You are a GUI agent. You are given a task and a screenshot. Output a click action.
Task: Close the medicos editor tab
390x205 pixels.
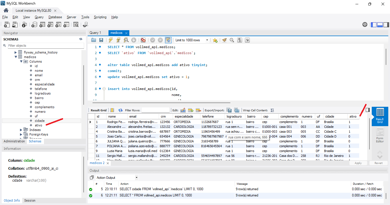(126, 33)
